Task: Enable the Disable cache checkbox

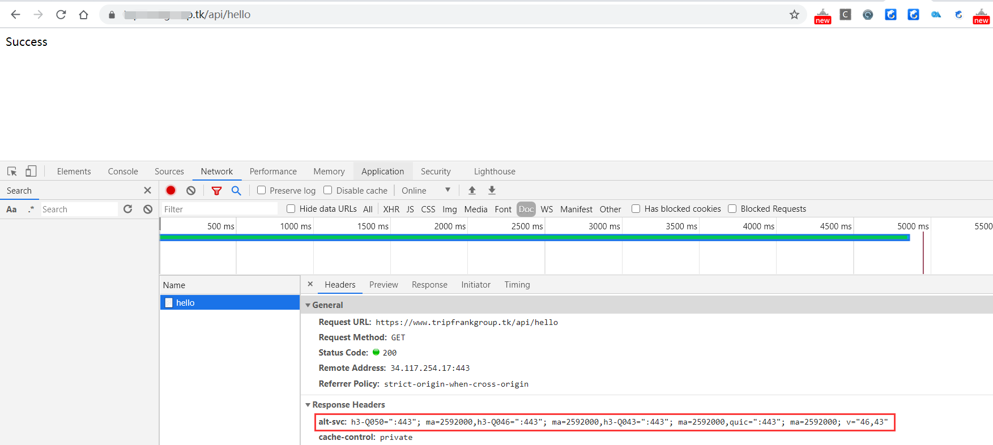Action: 327,190
